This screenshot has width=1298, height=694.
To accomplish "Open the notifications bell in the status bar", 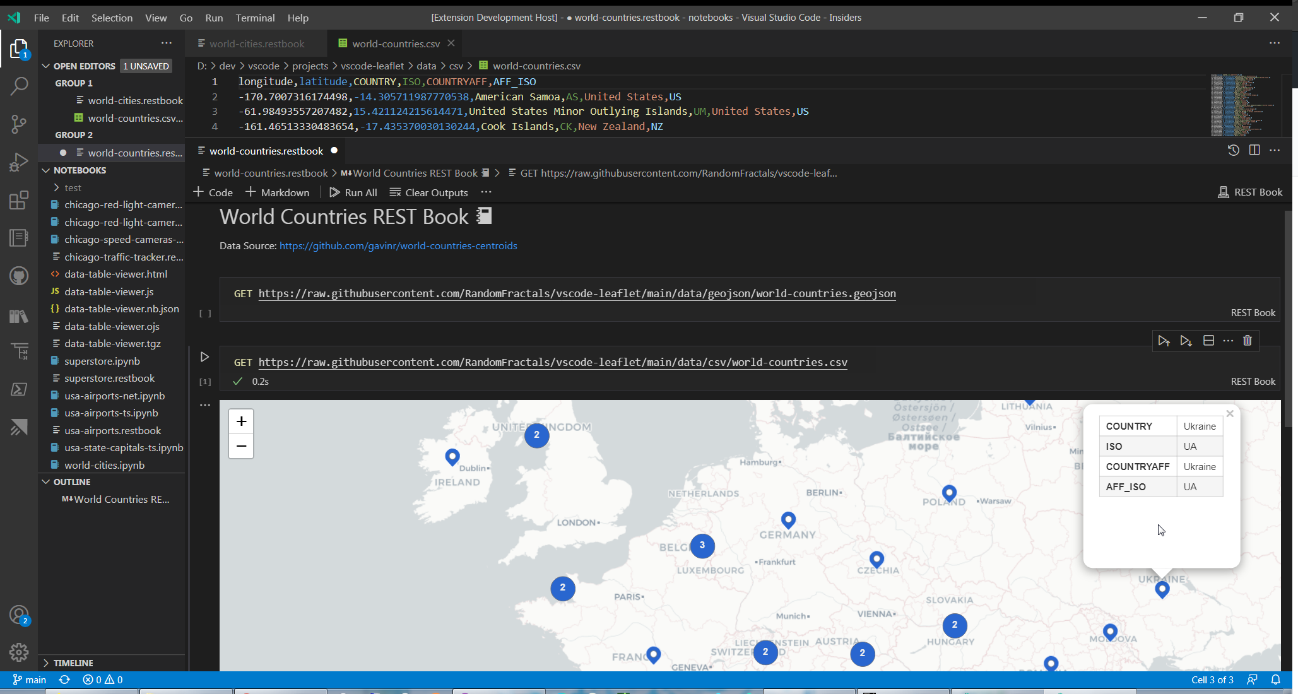I will [x=1275, y=680].
